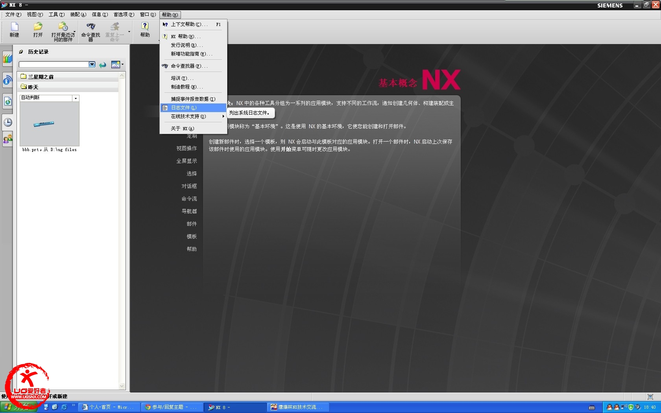Click the Internet Explorer quick launch icon

(64, 407)
